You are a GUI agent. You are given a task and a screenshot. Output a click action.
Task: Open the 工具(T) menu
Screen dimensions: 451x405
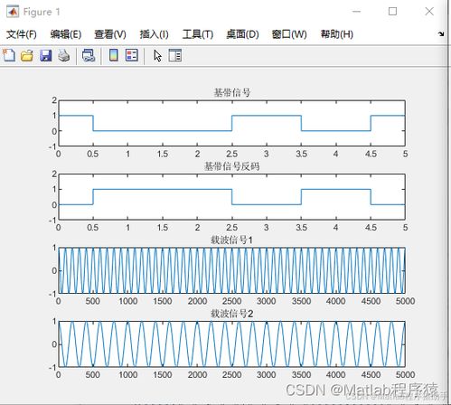pos(198,34)
